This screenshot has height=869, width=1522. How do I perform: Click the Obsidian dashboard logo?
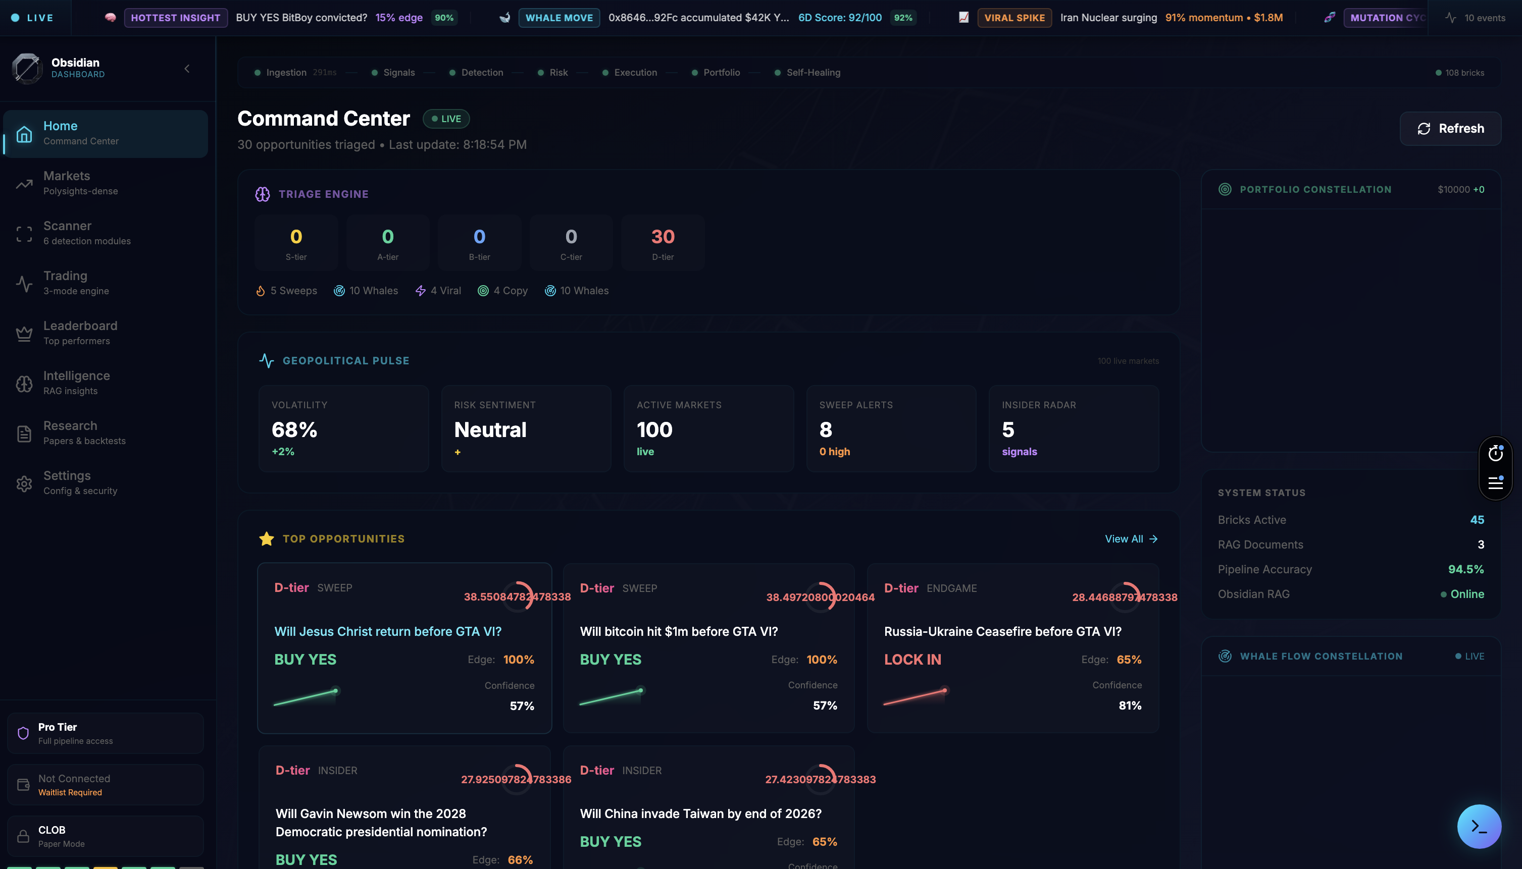pyautogui.click(x=26, y=68)
